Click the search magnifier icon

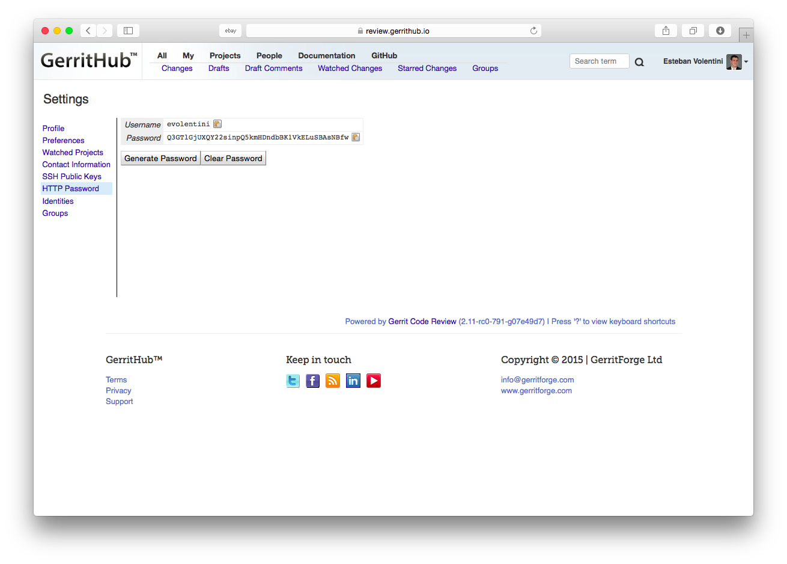point(639,62)
